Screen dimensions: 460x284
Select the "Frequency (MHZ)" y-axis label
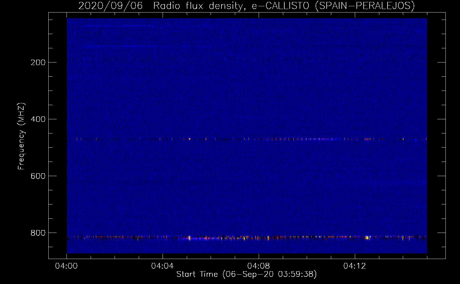click(x=21, y=136)
